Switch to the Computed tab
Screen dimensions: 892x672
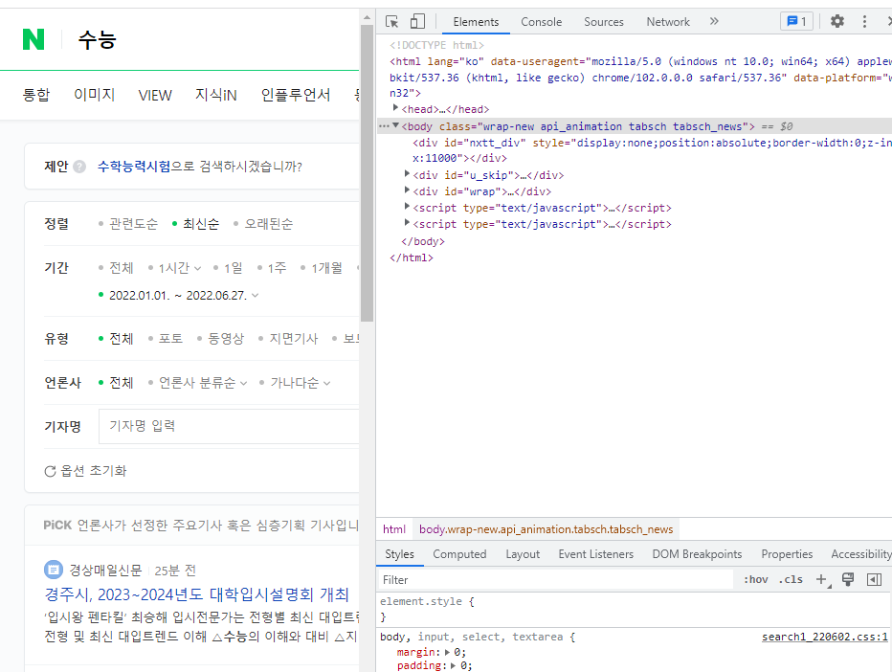click(459, 554)
